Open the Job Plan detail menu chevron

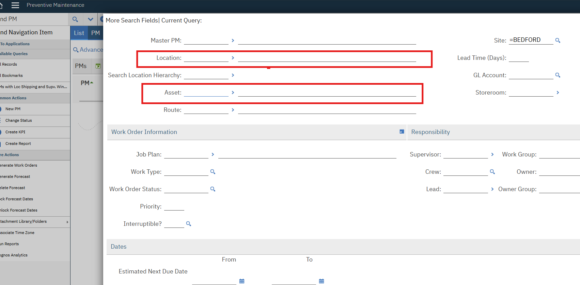pos(213,154)
